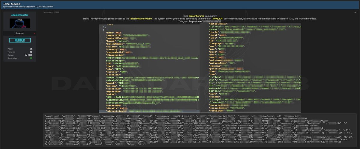Image resolution: width=360 pixels, height=149 pixels.
Task: Click the 'Yesterday, 03:27 PM' post timestamp
Action: [x=51, y=12]
